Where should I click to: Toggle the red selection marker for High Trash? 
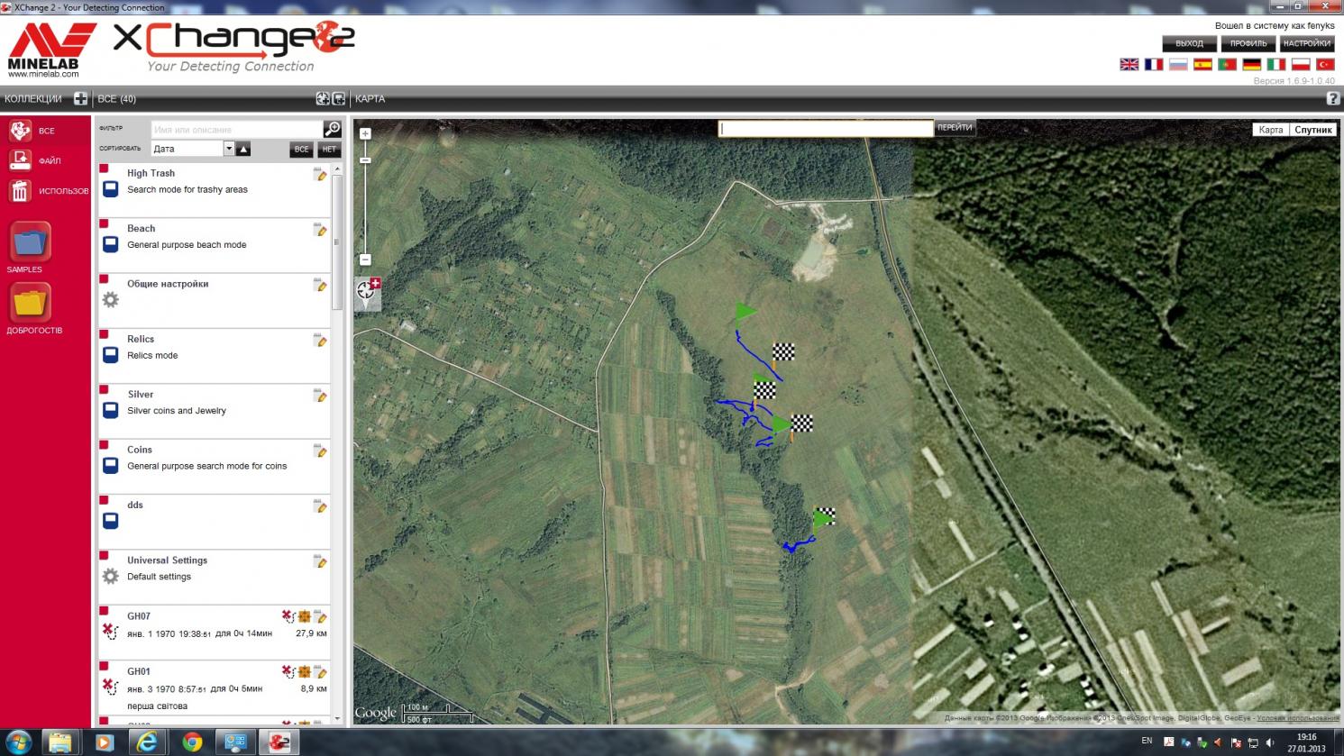point(104,169)
